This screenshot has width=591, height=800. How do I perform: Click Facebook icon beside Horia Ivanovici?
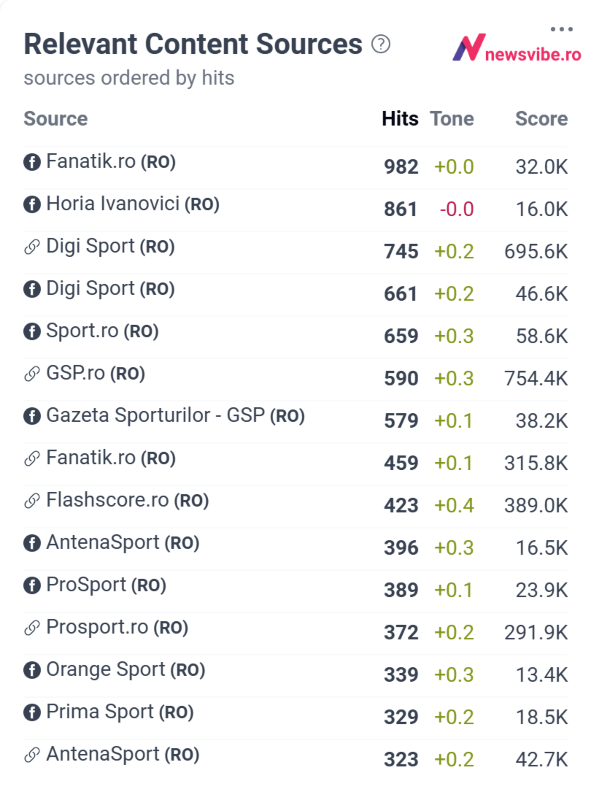pos(32,204)
